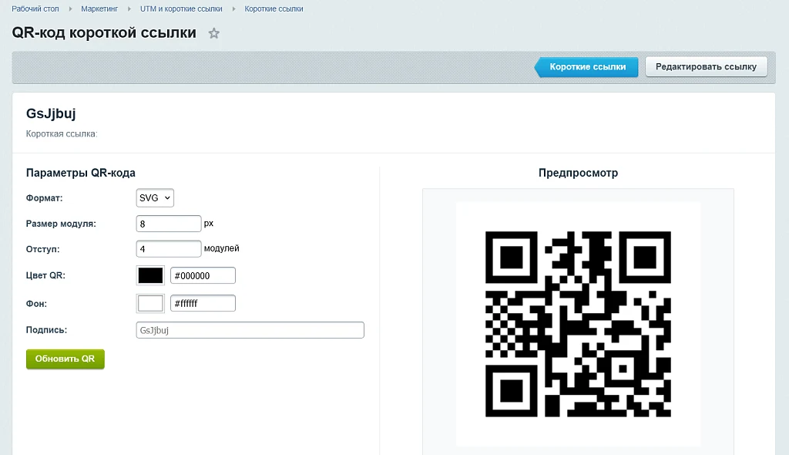The image size is (789, 455).
Task: Click the Фон label
Action: (x=36, y=304)
